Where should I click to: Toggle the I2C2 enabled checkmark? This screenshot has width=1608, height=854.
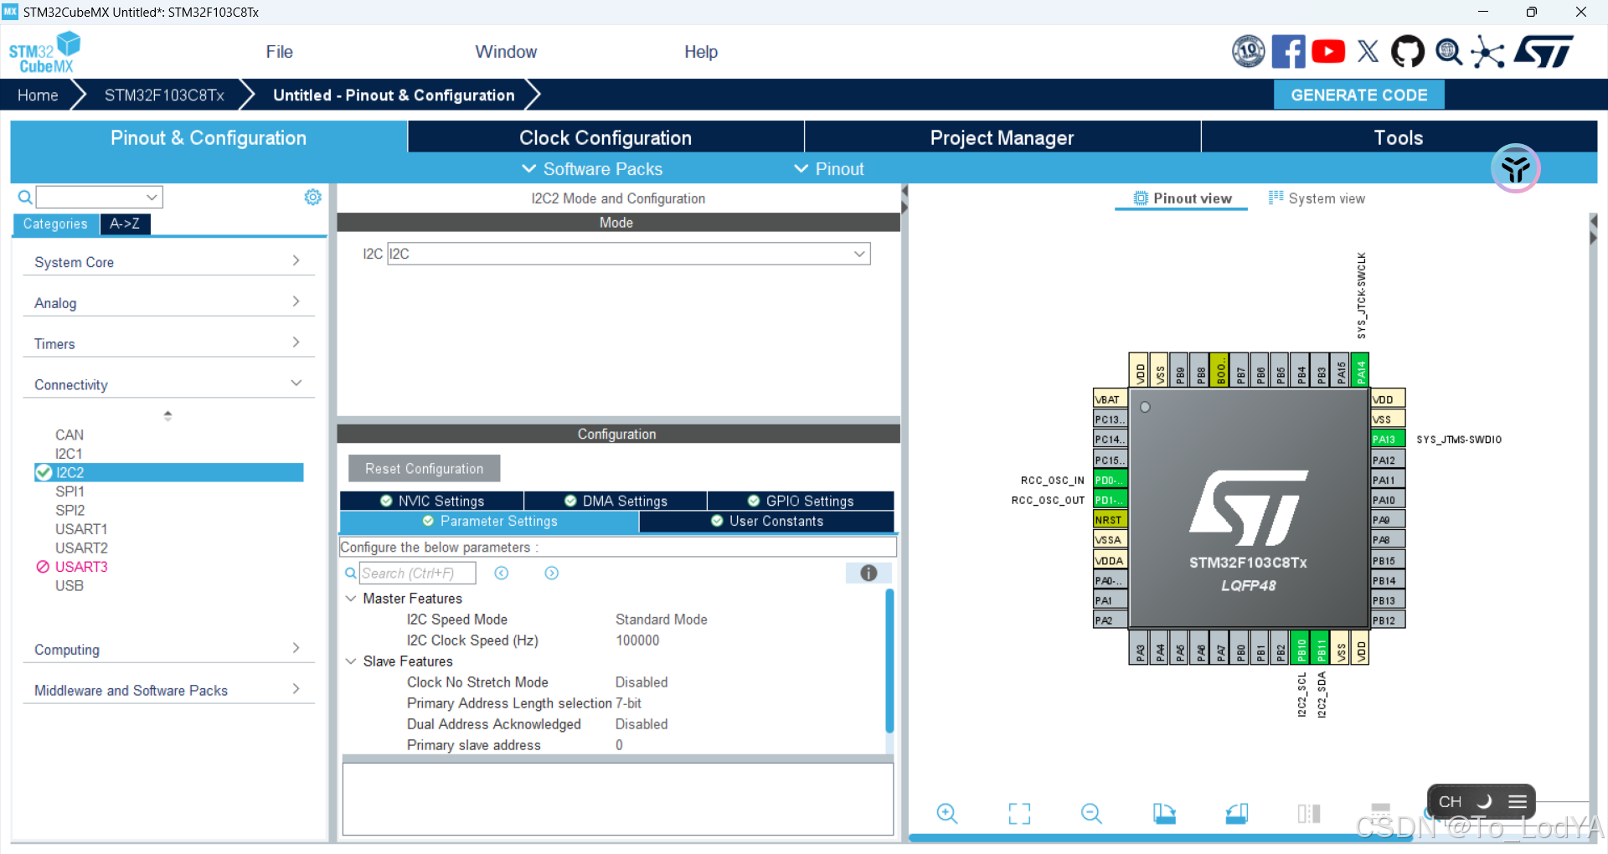[44, 472]
